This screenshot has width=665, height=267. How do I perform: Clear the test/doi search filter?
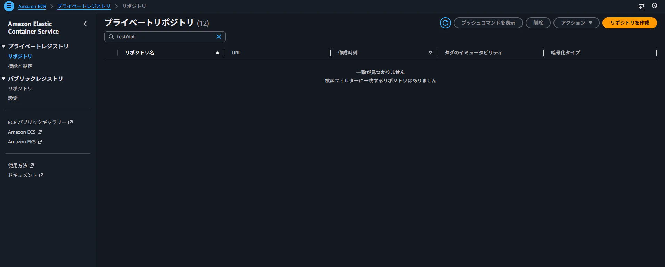(219, 37)
